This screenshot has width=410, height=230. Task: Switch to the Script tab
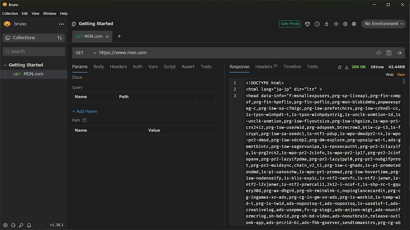(169, 67)
